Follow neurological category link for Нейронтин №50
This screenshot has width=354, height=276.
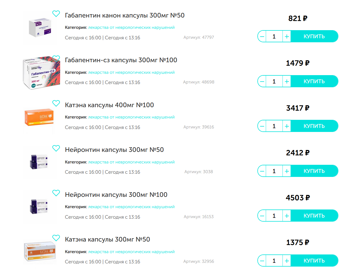coord(131,162)
